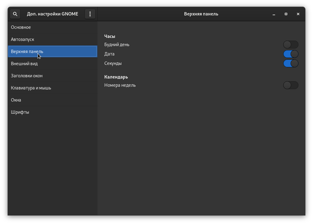Click the search magnifier icon
Screen dimensions: 313x224
(15, 14)
